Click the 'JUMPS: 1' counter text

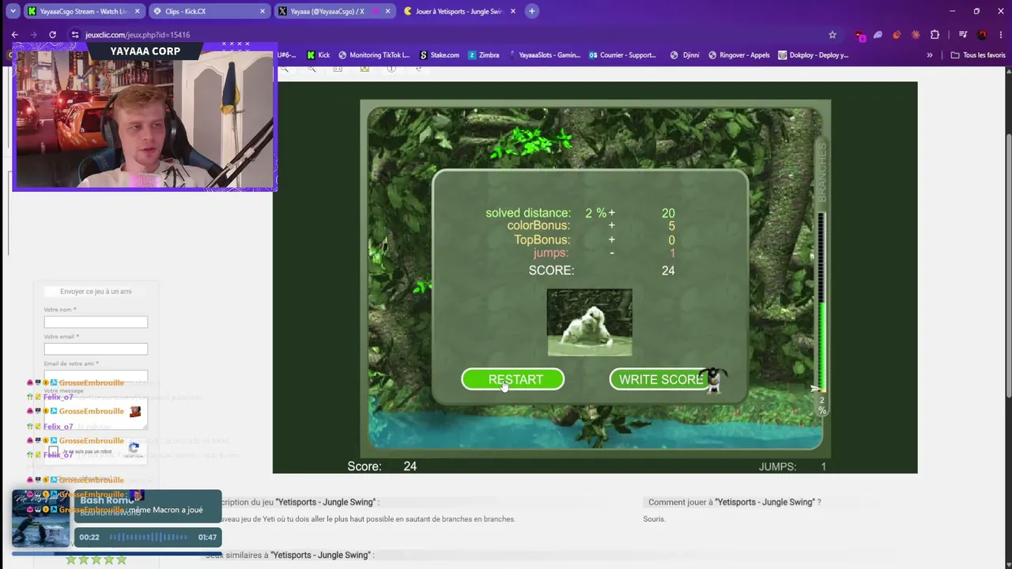[793, 466]
